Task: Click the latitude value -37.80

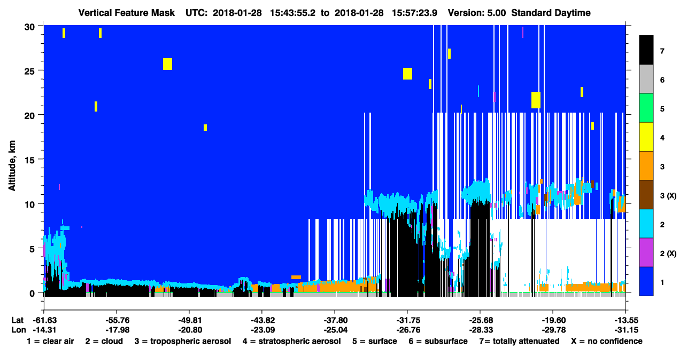Action: coord(335,320)
